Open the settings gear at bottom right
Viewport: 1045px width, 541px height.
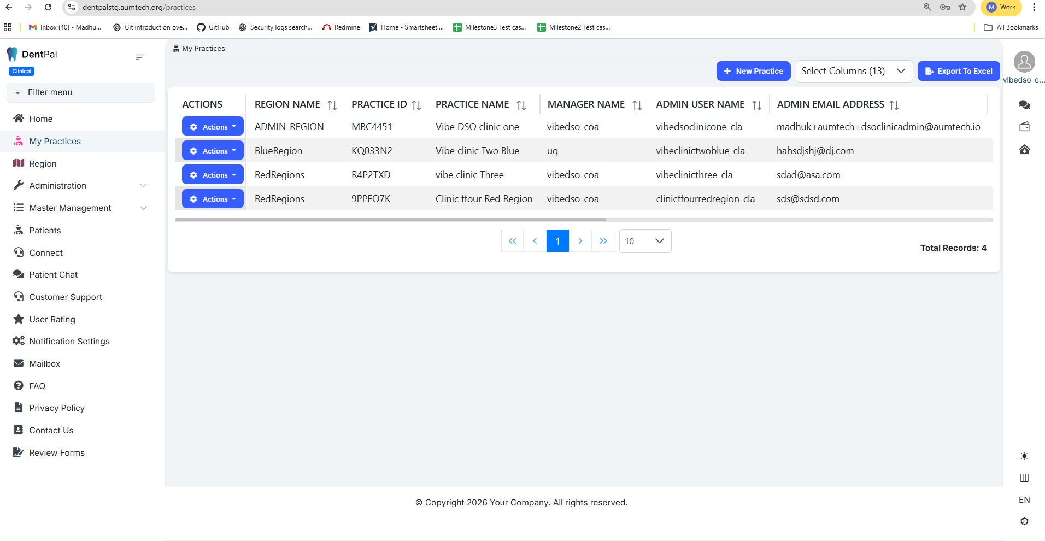click(x=1024, y=521)
